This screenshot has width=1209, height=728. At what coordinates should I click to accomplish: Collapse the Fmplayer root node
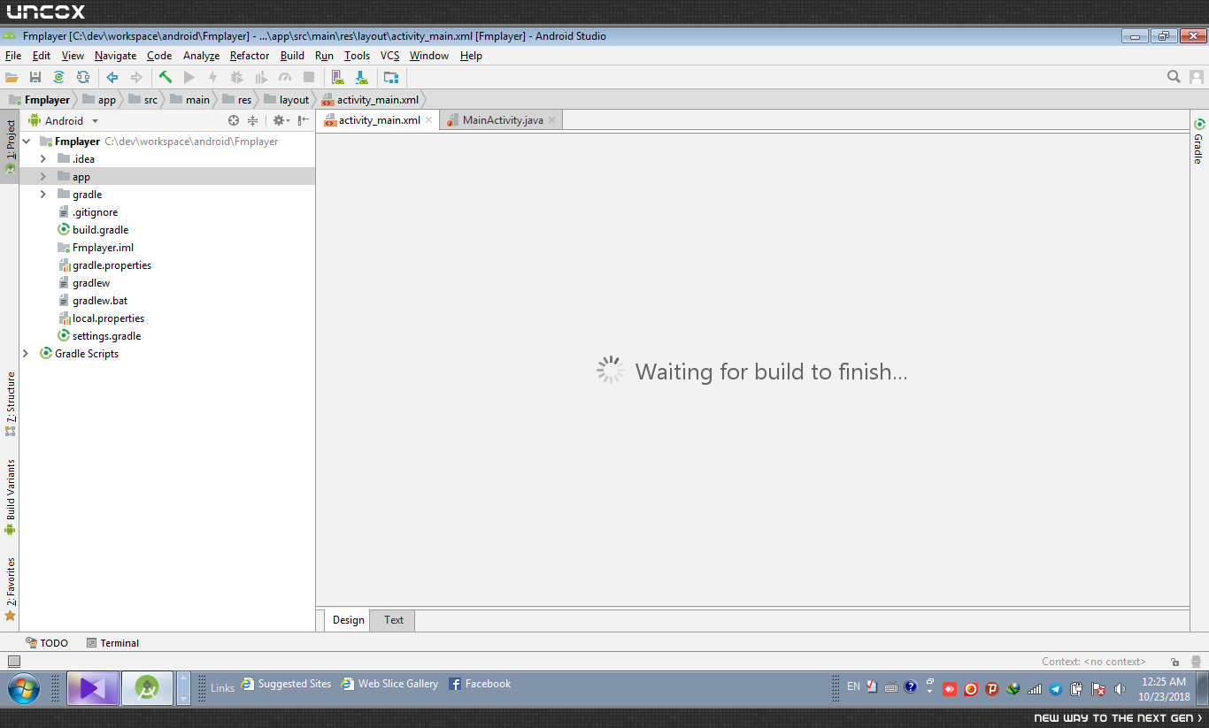click(x=26, y=142)
